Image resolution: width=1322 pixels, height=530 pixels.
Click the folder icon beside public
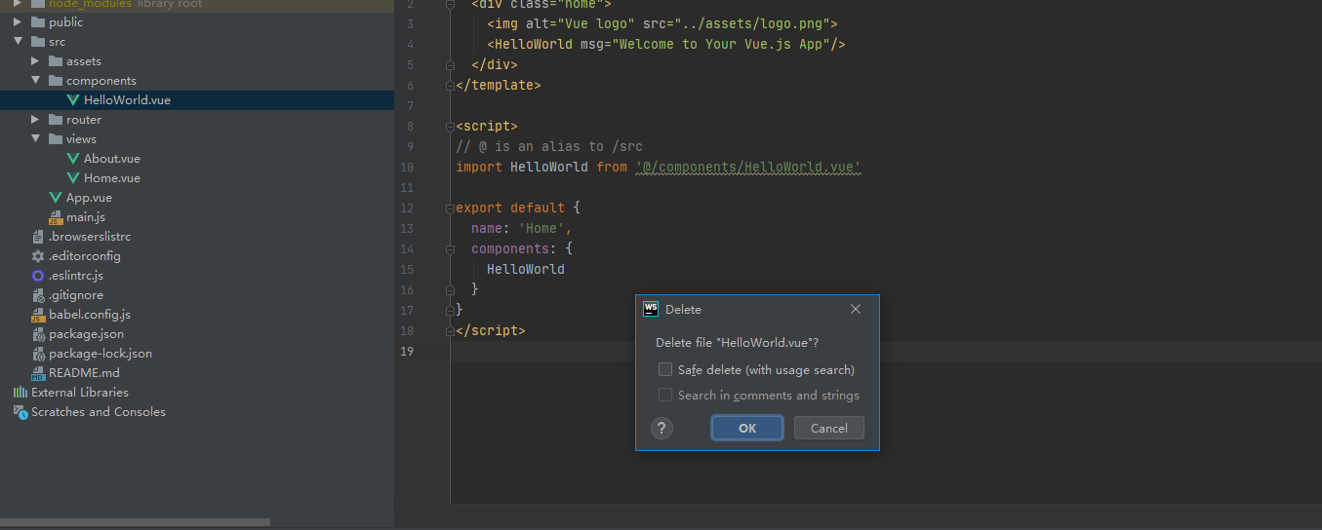pos(38,21)
